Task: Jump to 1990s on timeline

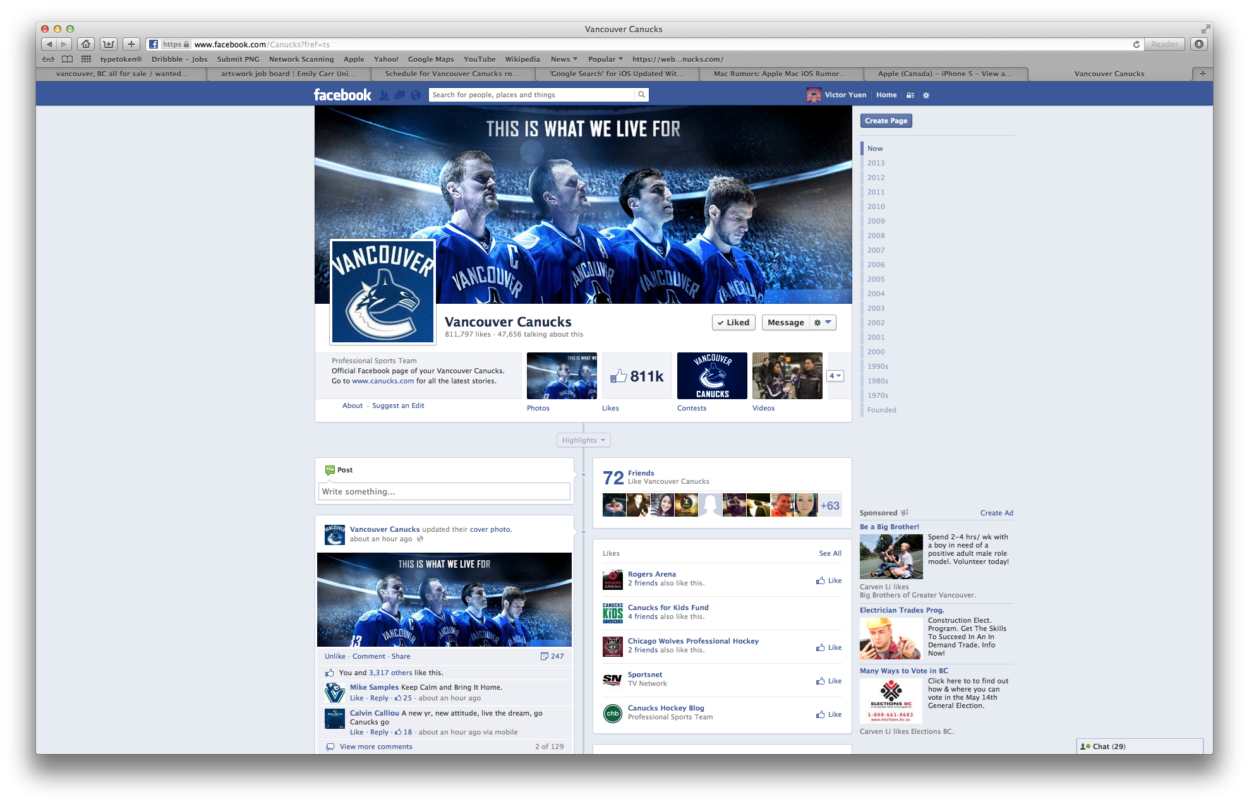Action: 878,366
